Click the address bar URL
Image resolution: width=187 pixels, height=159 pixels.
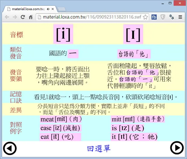click(92, 17)
